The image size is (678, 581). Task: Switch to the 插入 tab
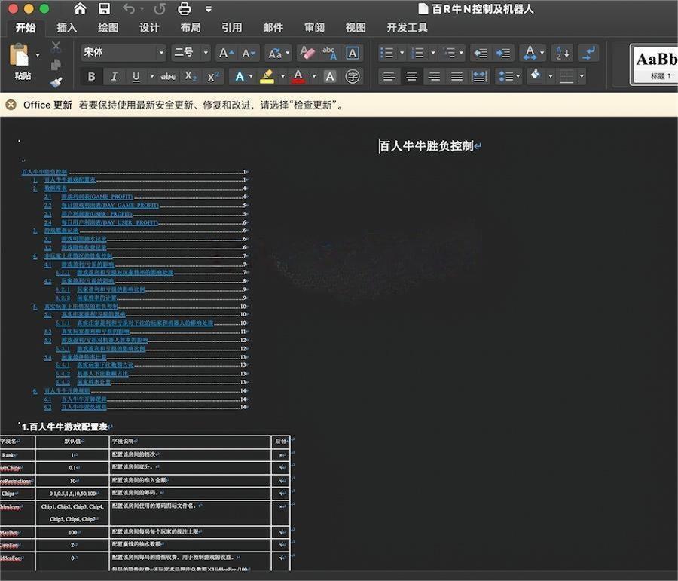click(x=67, y=28)
